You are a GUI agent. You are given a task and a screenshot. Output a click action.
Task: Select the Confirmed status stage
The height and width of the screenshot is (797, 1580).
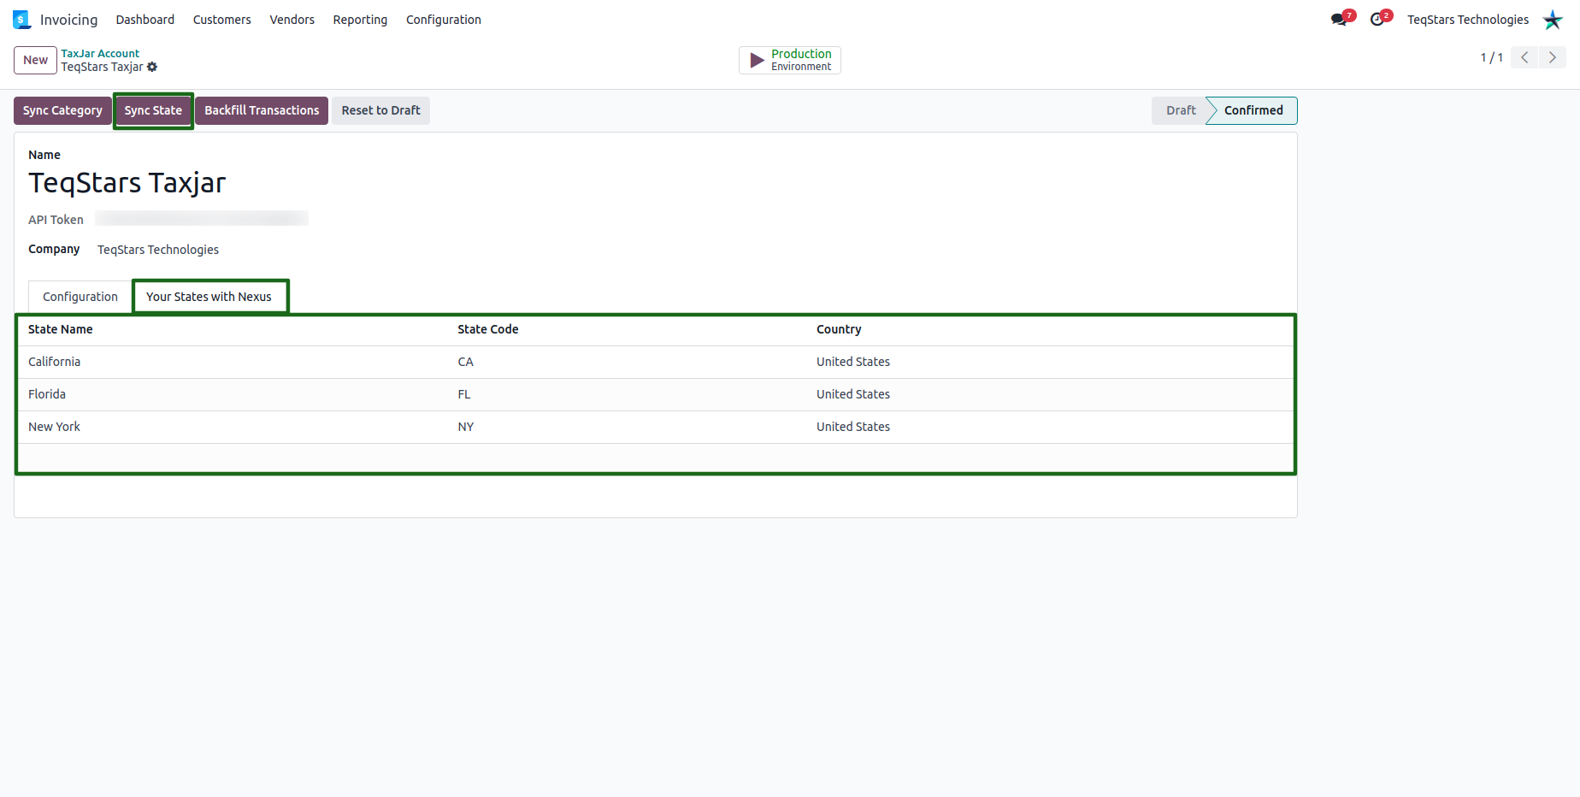[1253, 110]
